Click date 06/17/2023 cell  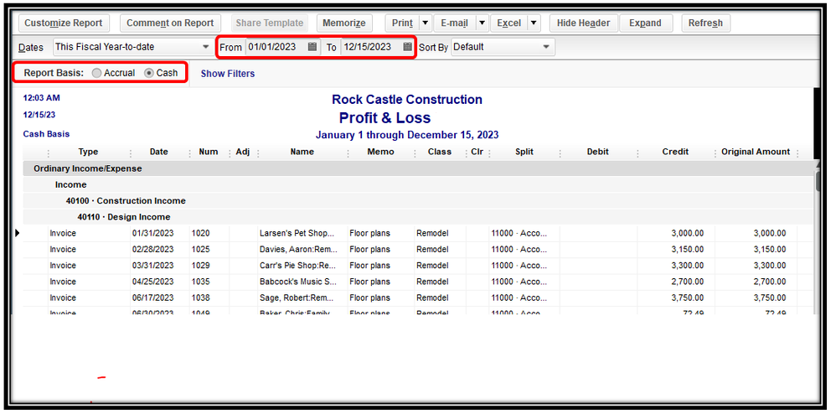click(153, 298)
